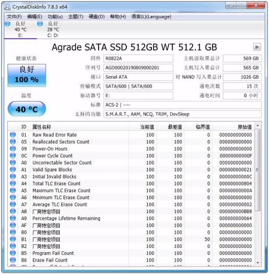
Task: Click scroll down arrow in attribute list
Action: point(258,262)
